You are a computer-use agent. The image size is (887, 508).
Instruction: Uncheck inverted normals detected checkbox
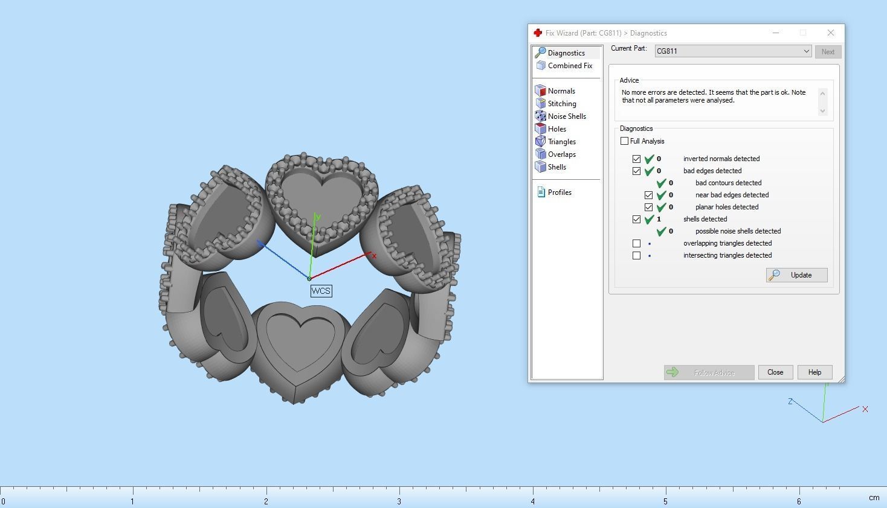coord(636,159)
